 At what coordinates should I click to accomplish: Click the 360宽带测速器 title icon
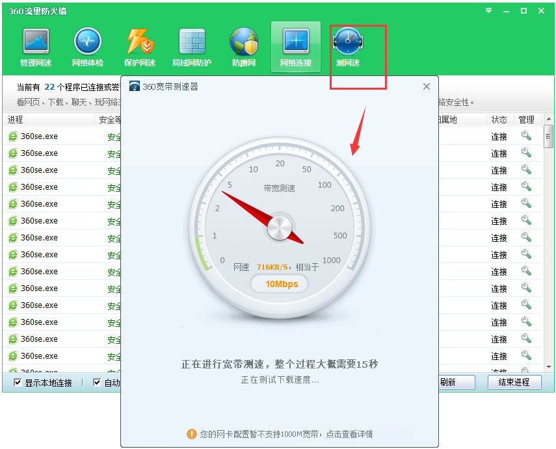click(135, 86)
